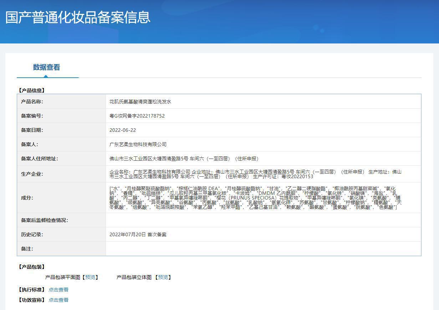This screenshot has height=310, width=439.
Task: Click the 国产普通化妆品备案信息 page title
Action: click(x=78, y=17)
